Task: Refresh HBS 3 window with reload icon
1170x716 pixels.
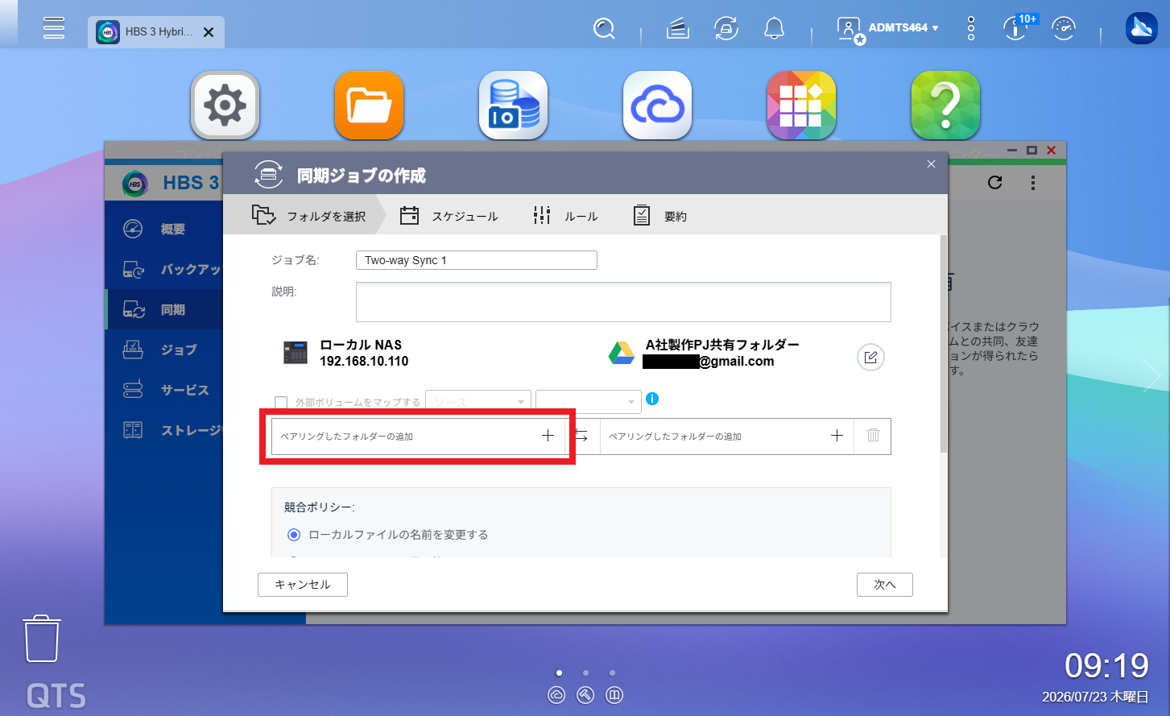Action: pyautogui.click(x=995, y=183)
